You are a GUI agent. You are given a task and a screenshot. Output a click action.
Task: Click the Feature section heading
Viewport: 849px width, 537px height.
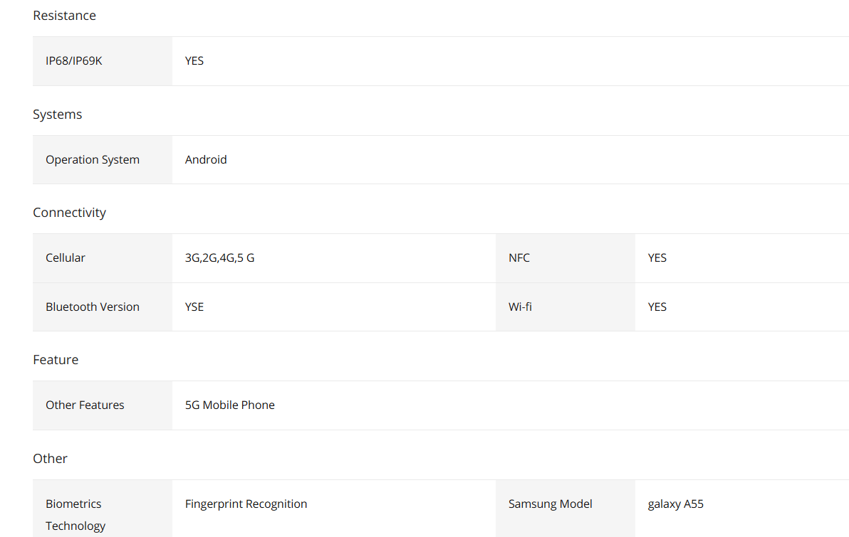[x=56, y=360]
